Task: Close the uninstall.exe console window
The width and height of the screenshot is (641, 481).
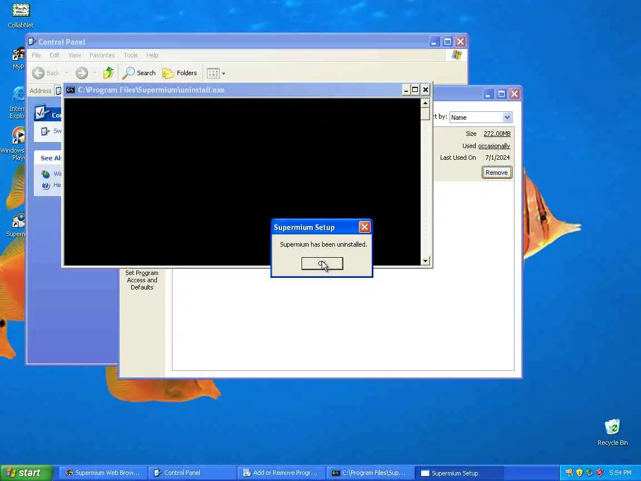Action: click(x=425, y=90)
